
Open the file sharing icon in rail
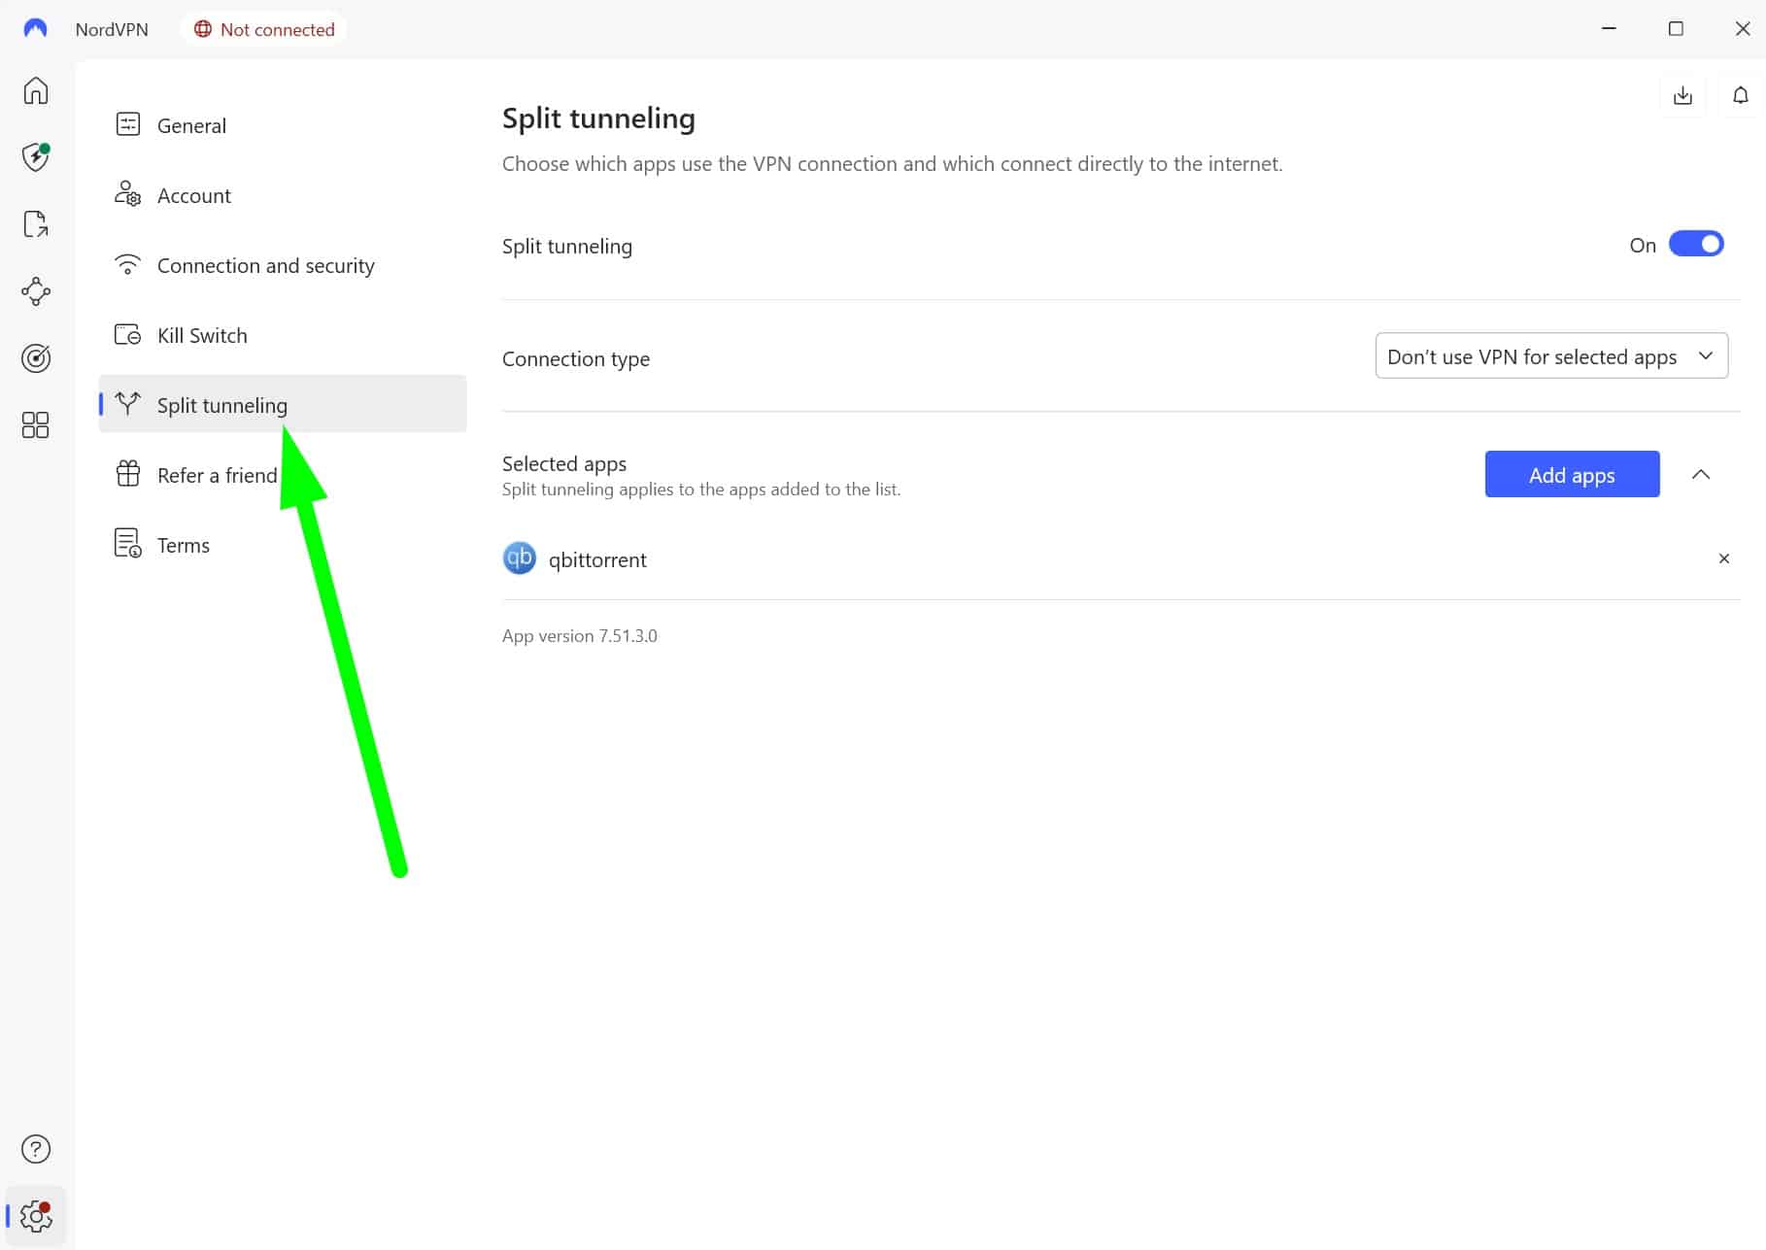coord(36,224)
